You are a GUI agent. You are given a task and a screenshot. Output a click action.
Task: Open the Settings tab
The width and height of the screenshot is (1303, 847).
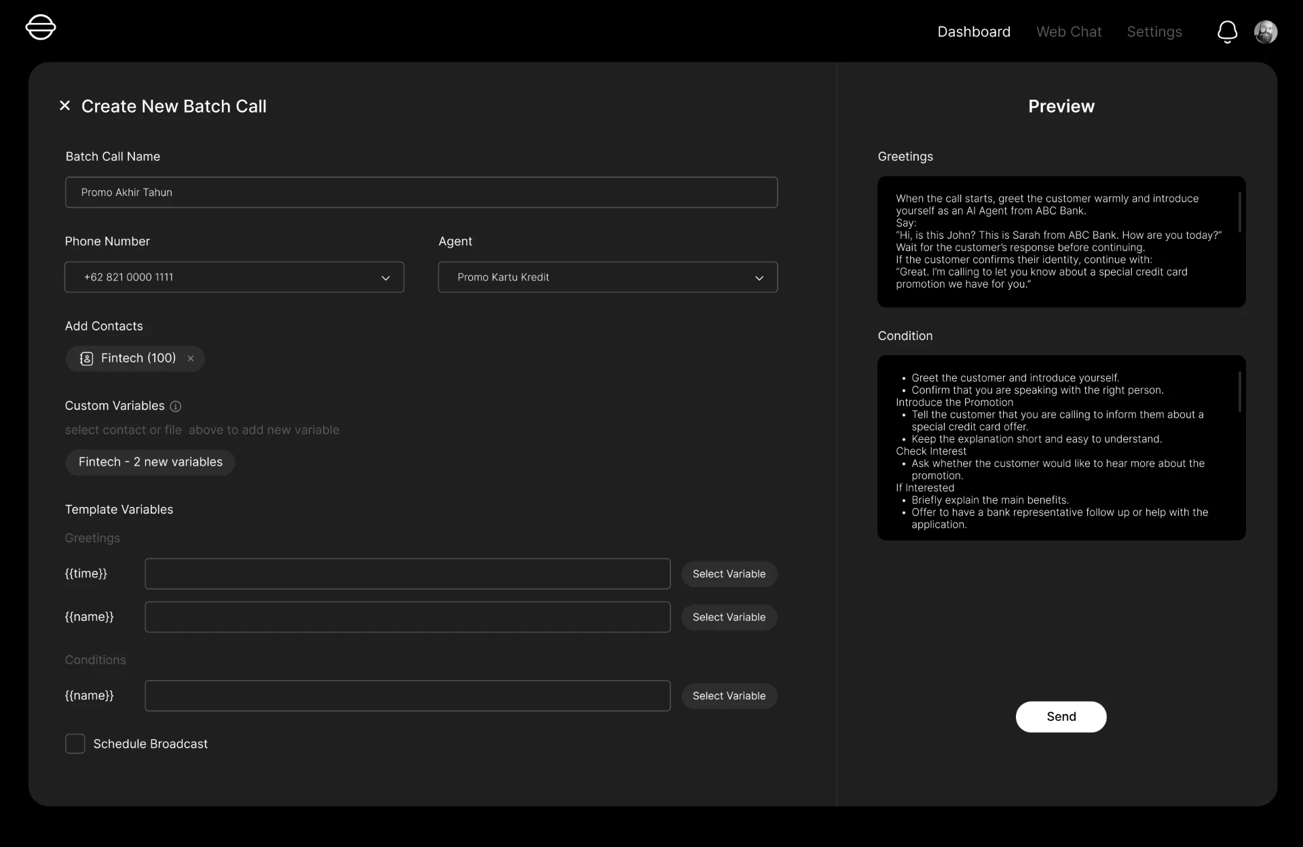1154,32
